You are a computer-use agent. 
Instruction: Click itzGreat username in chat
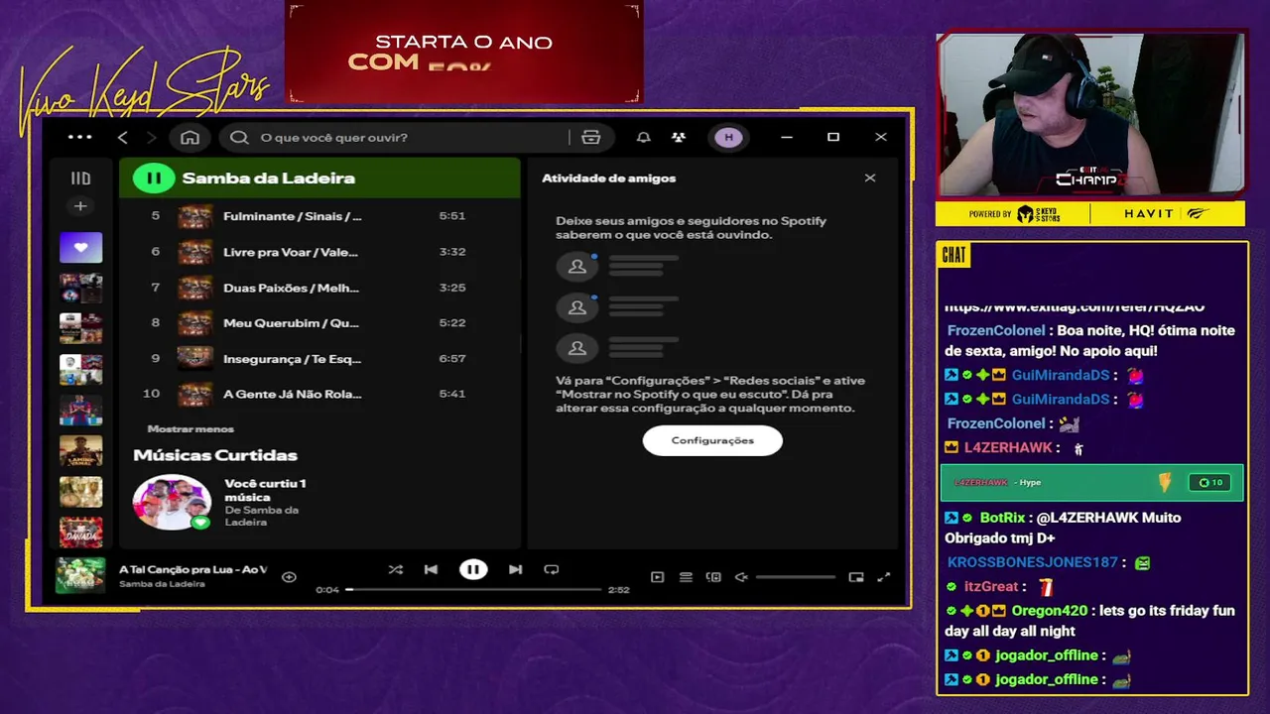992,587
